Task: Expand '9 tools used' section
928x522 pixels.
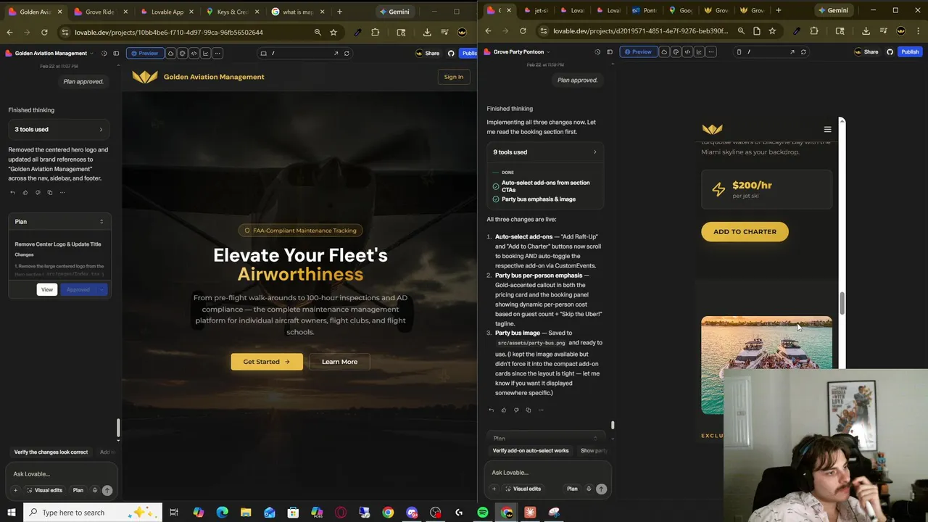Action: (x=545, y=152)
